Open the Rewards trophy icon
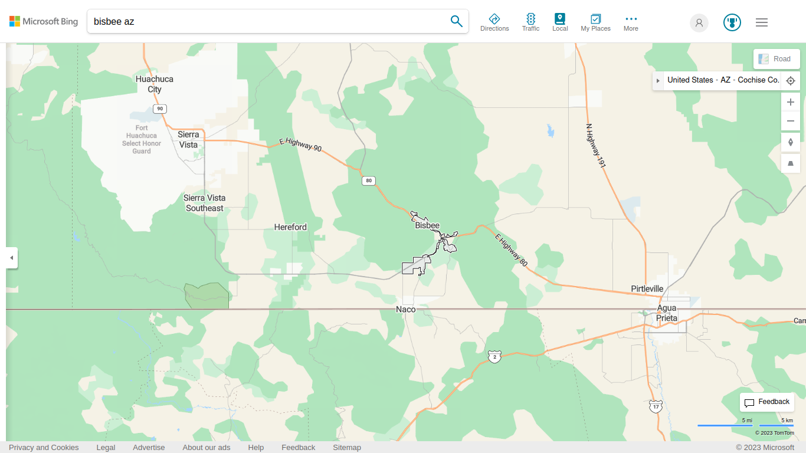The image size is (806, 453). [732, 22]
